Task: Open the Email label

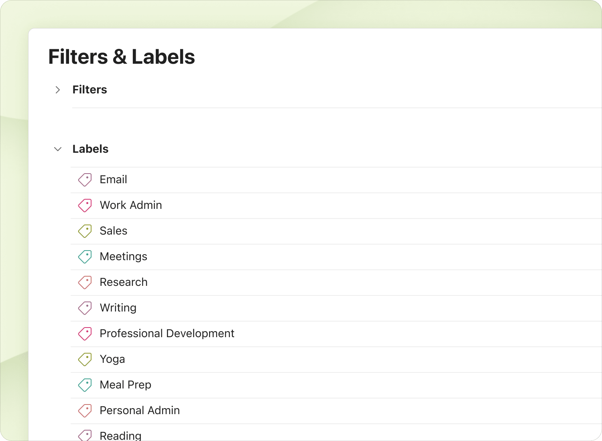Action: point(113,180)
